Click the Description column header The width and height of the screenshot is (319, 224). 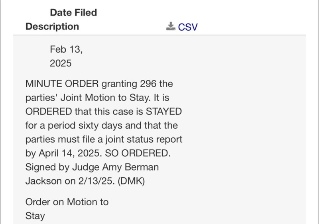click(52, 26)
